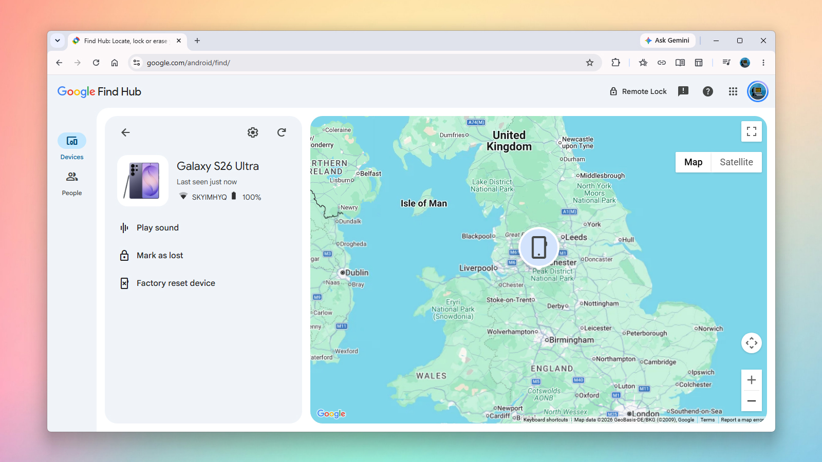This screenshot has height=462, width=822.
Task: Open the map Terms link
Action: (707, 420)
